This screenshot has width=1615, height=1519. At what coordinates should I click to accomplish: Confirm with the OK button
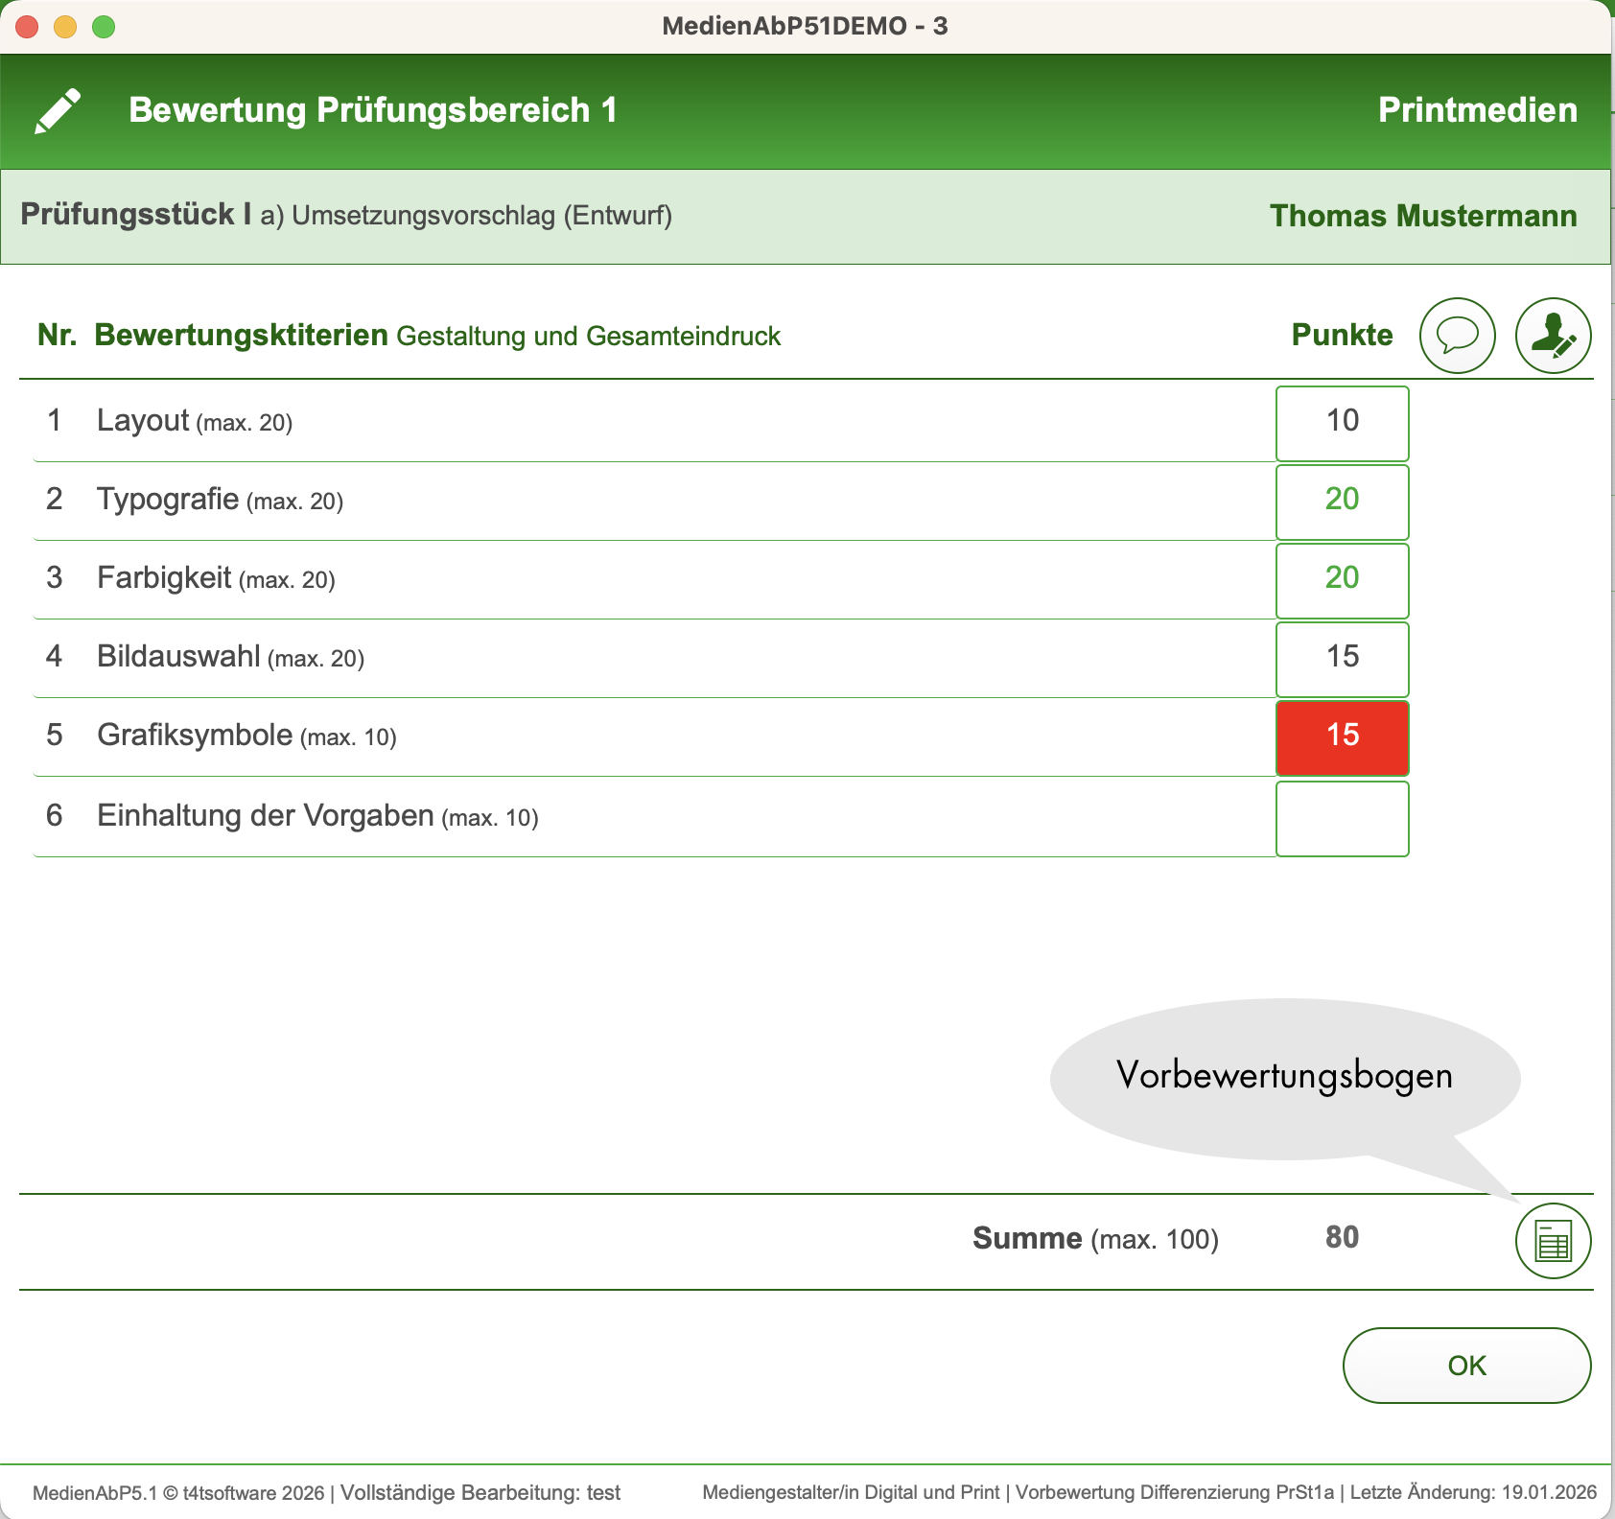tap(1466, 1366)
